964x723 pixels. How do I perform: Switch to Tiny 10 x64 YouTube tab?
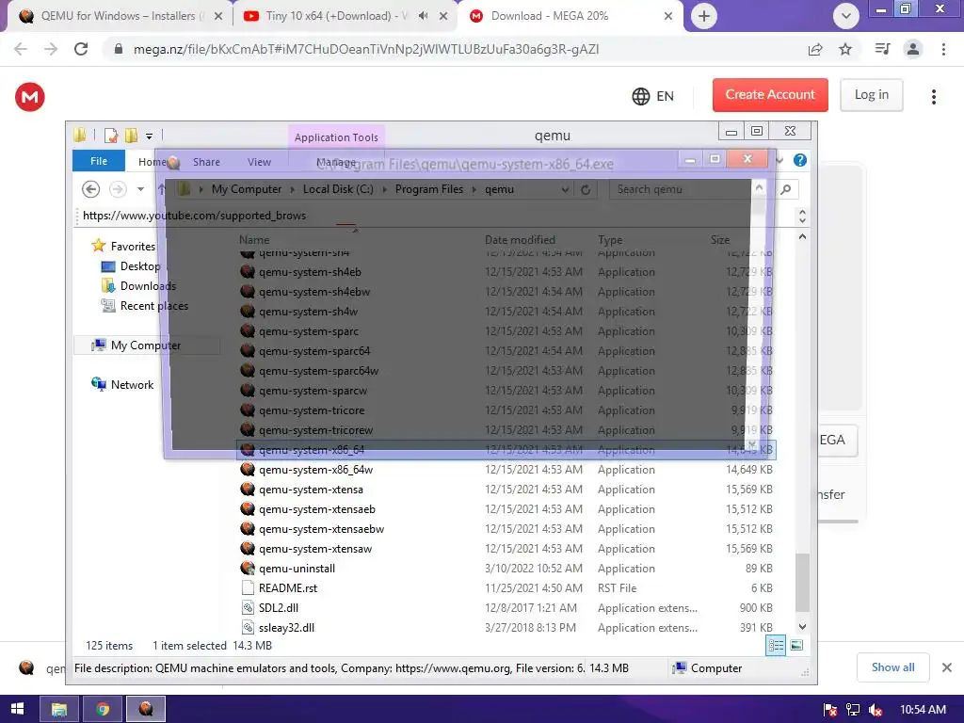pos(336,16)
